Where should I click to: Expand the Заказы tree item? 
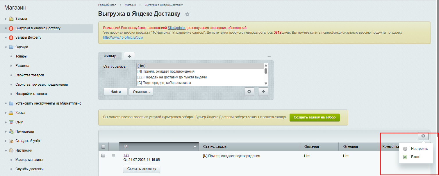[6, 19]
